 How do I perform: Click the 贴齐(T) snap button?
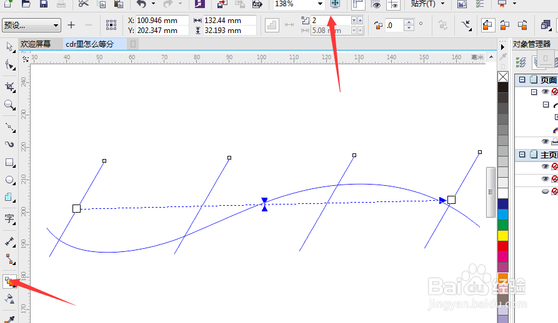point(423,4)
